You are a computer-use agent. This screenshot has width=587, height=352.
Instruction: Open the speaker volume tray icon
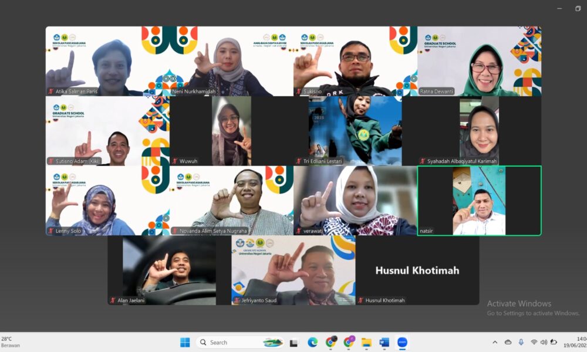coord(544,342)
